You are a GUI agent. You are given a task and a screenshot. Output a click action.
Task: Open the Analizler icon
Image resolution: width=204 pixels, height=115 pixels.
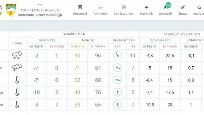tap(199, 7)
